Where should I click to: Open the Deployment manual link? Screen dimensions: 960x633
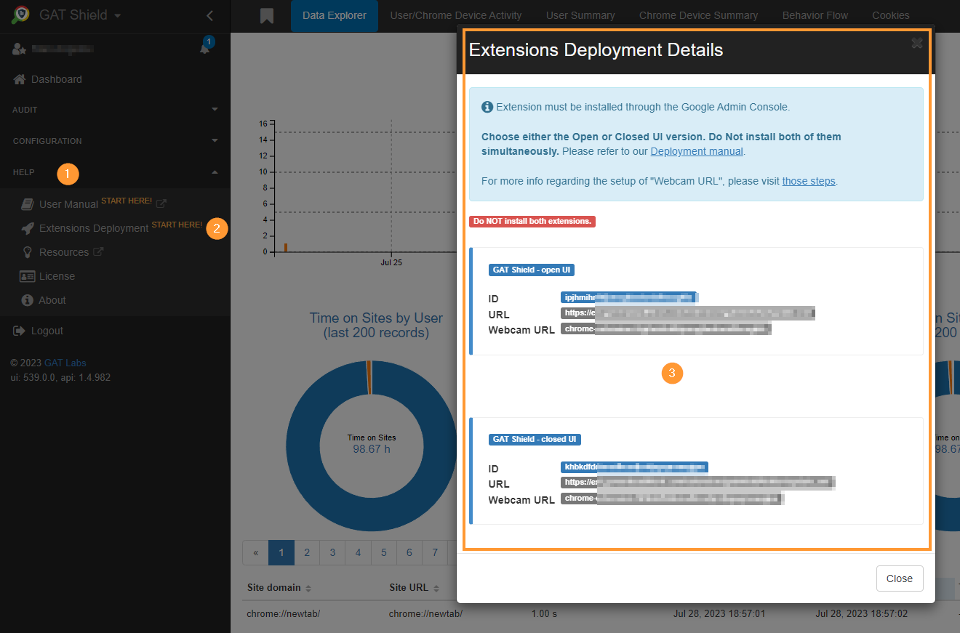click(x=696, y=151)
